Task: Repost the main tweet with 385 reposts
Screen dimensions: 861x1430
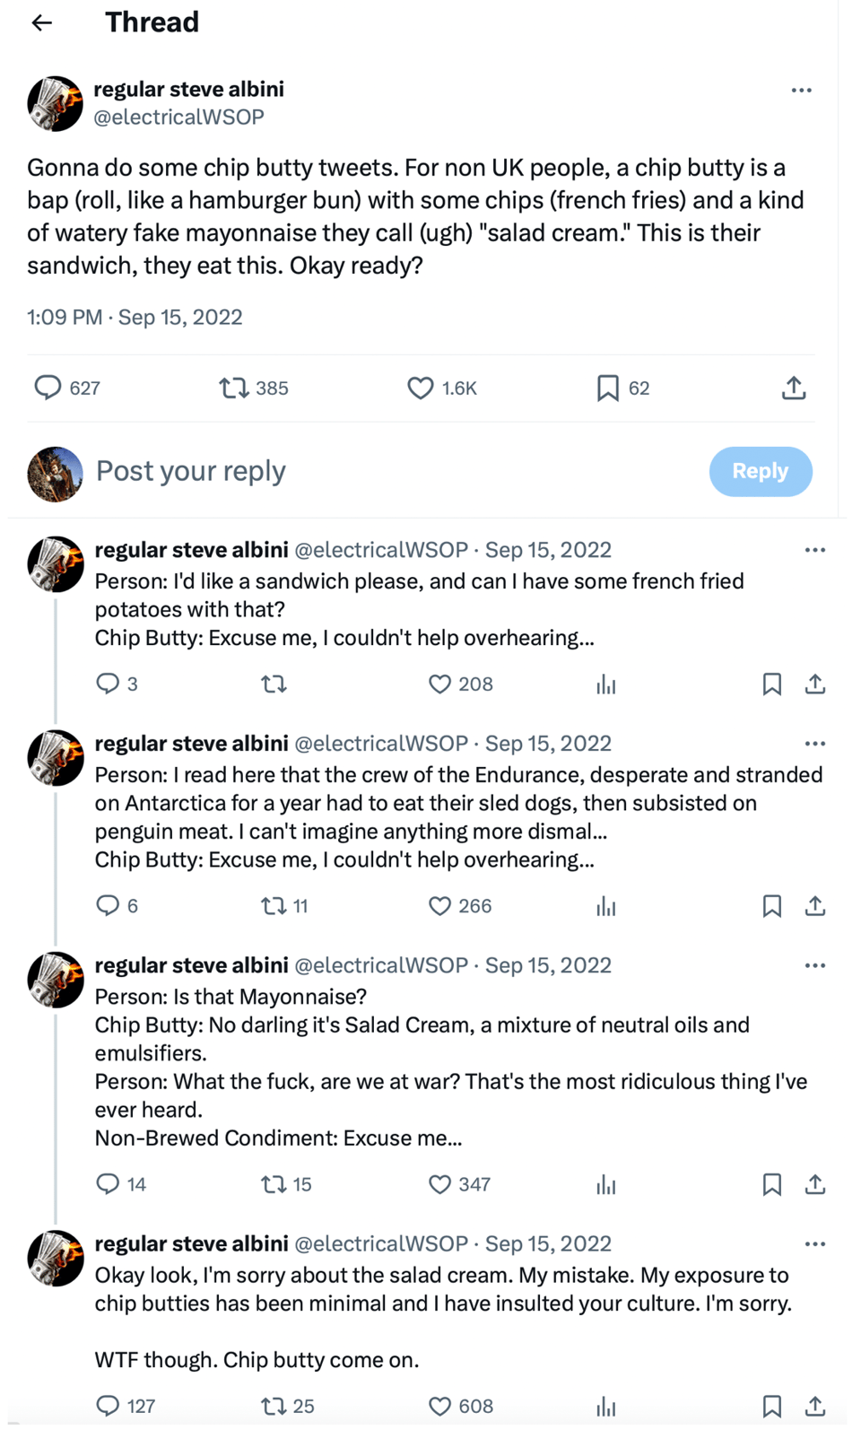Action: pos(234,388)
